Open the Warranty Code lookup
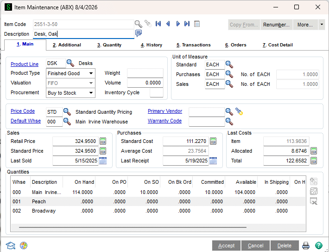The width and height of the screenshot is (329, 252). (229, 122)
